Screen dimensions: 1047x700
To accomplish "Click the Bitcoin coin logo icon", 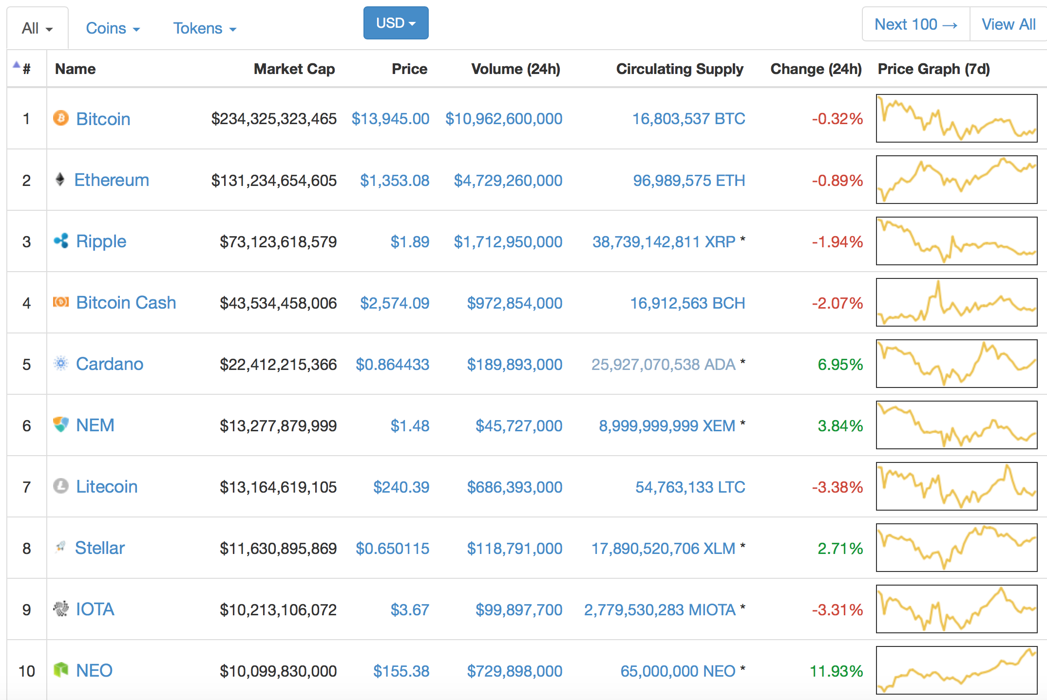I will point(61,118).
